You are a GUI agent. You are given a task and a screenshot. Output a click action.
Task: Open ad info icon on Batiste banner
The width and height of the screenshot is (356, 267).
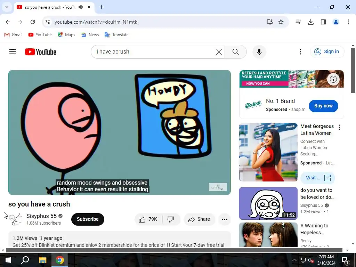[333, 79]
